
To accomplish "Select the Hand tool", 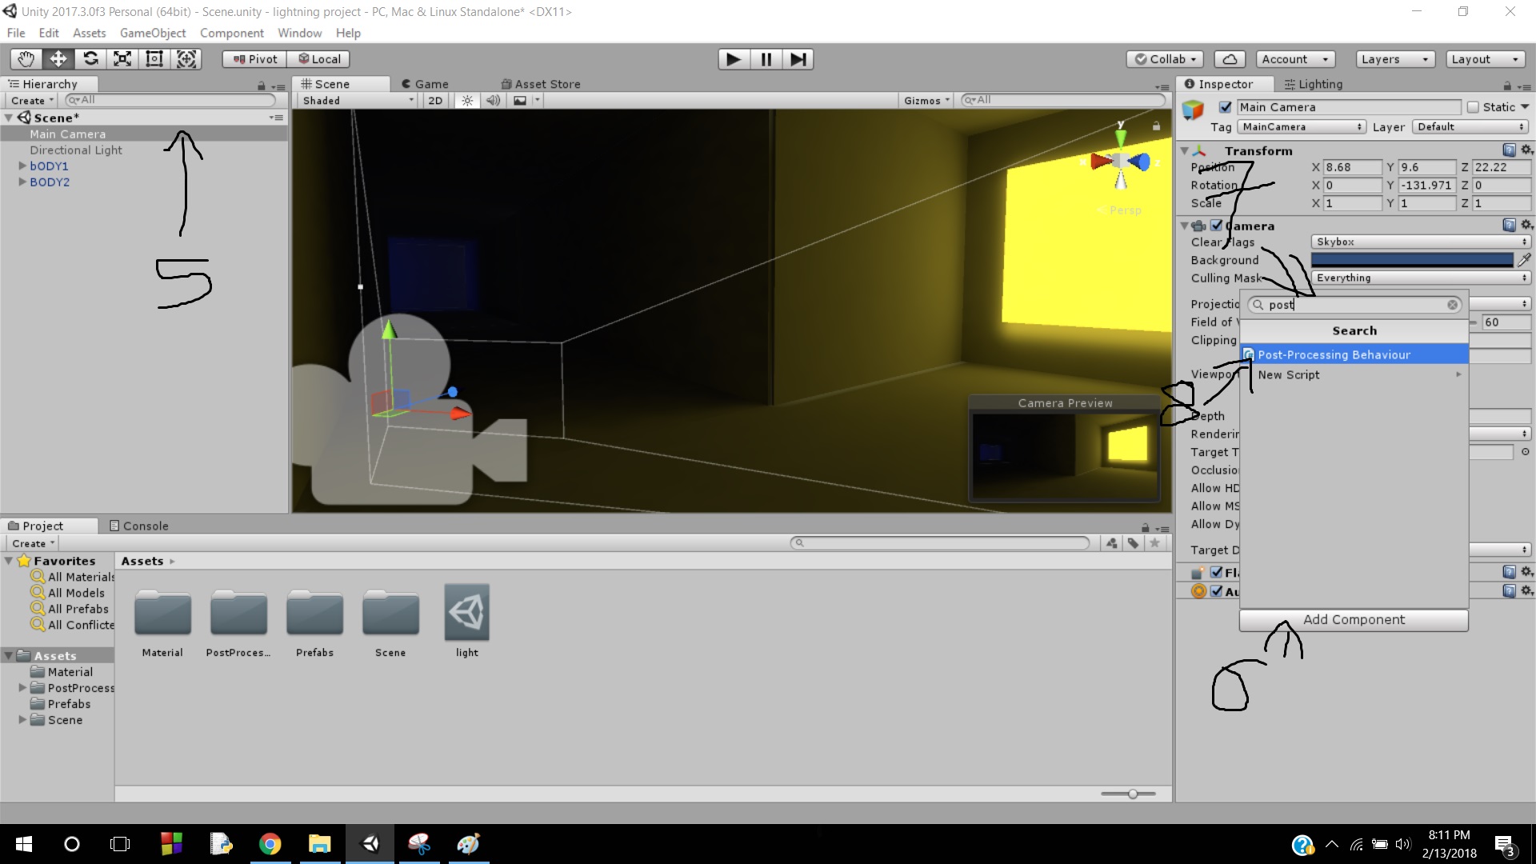I will (x=26, y=59).
